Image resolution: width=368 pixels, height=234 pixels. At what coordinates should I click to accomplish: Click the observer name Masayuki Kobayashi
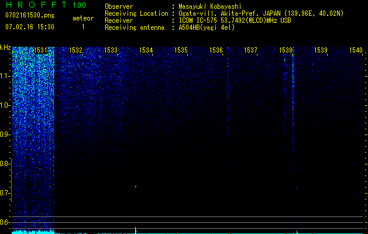coord(210,6)
